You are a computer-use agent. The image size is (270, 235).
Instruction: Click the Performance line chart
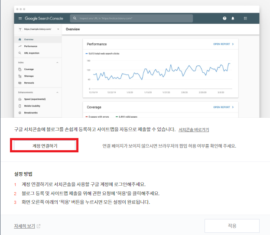click(160, 75)
